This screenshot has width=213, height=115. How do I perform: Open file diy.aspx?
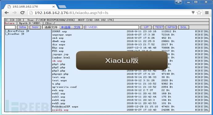tap(59, 45)
